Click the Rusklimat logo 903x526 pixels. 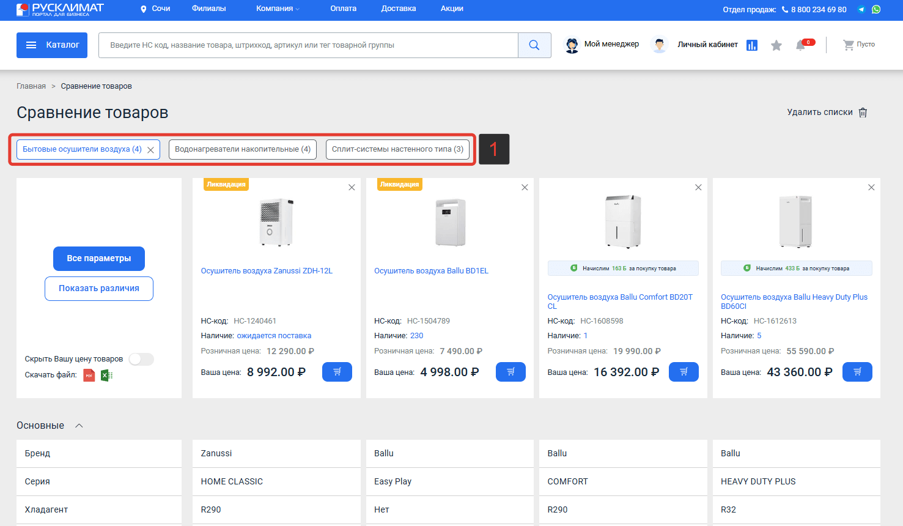(x=60, y=9)
